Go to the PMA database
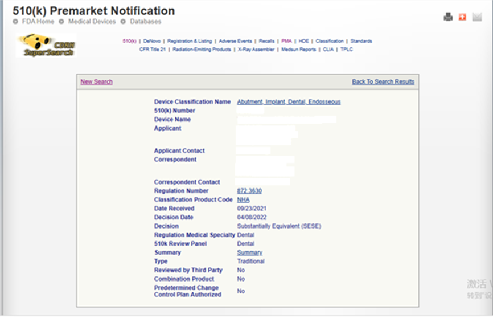493x318 pixels. coord(286,41)
